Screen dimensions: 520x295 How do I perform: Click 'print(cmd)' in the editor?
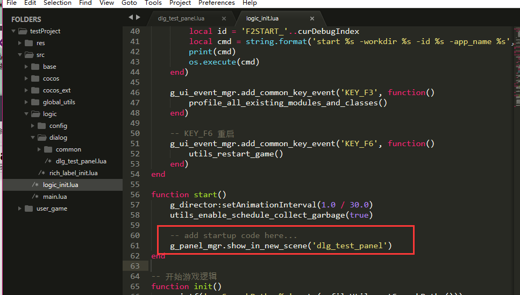(x=212, y=52)
